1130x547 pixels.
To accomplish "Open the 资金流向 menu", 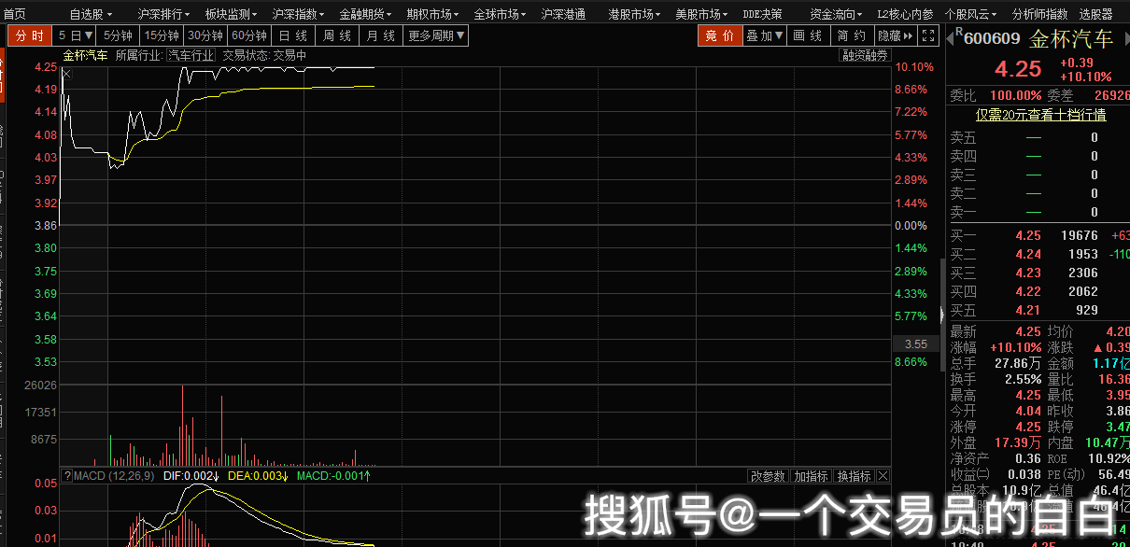I will click(x=836, y=14).
